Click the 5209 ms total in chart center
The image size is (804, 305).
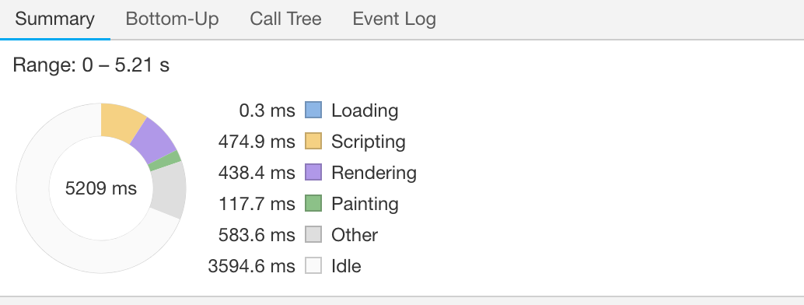point(101,188)
